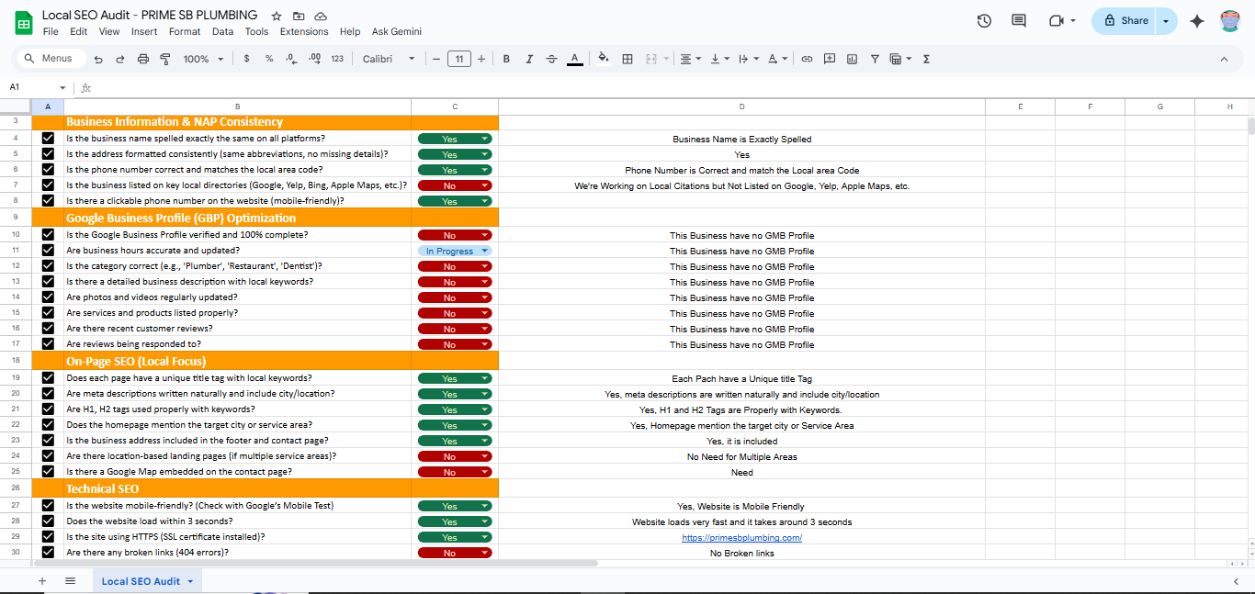1255x594 pixels.
Task: Click the Share button
Action: click(1126, 20)
